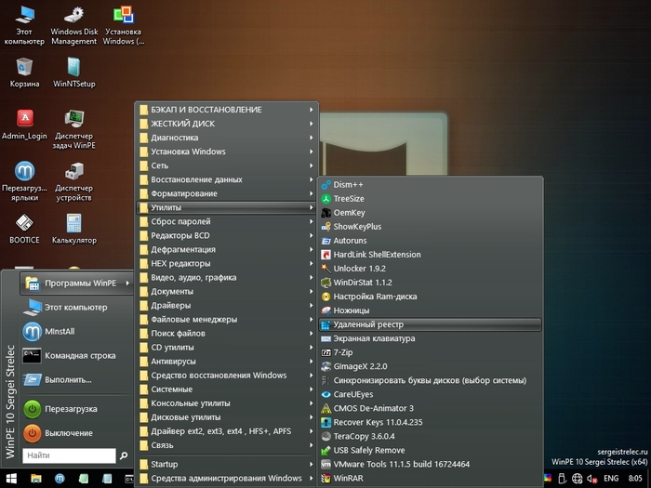651x488 pixels.
Task: Open Dism++ from the Utilities submenu
Action: coord(430,185)
